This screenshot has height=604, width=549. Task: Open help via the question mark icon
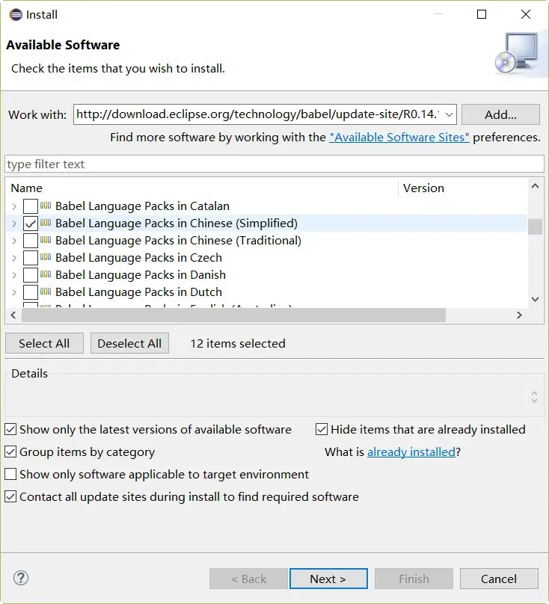[x=21, y=578]
